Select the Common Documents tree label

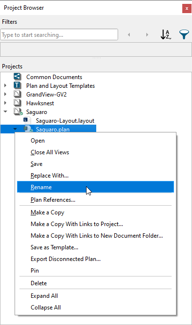click(54, 77)
